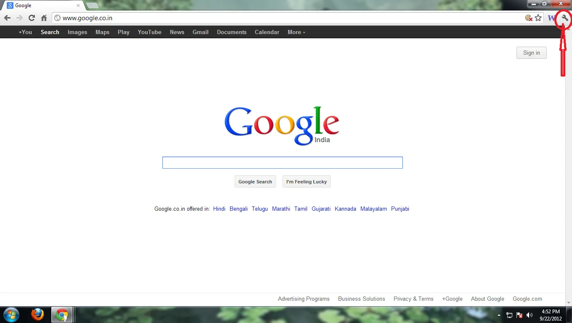Click the browser home icon
The width and height of the screenshot is (572, 323).
pos(44,18)
